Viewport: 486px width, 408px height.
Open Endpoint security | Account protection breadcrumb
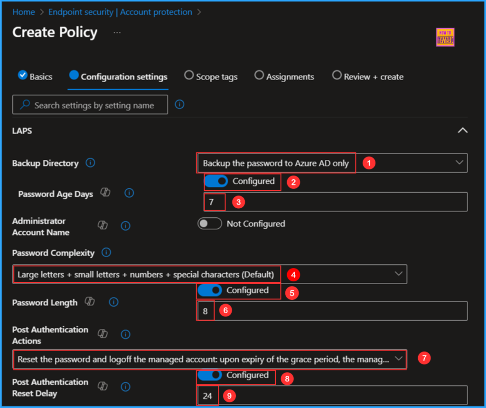click(x=120, y=12)
